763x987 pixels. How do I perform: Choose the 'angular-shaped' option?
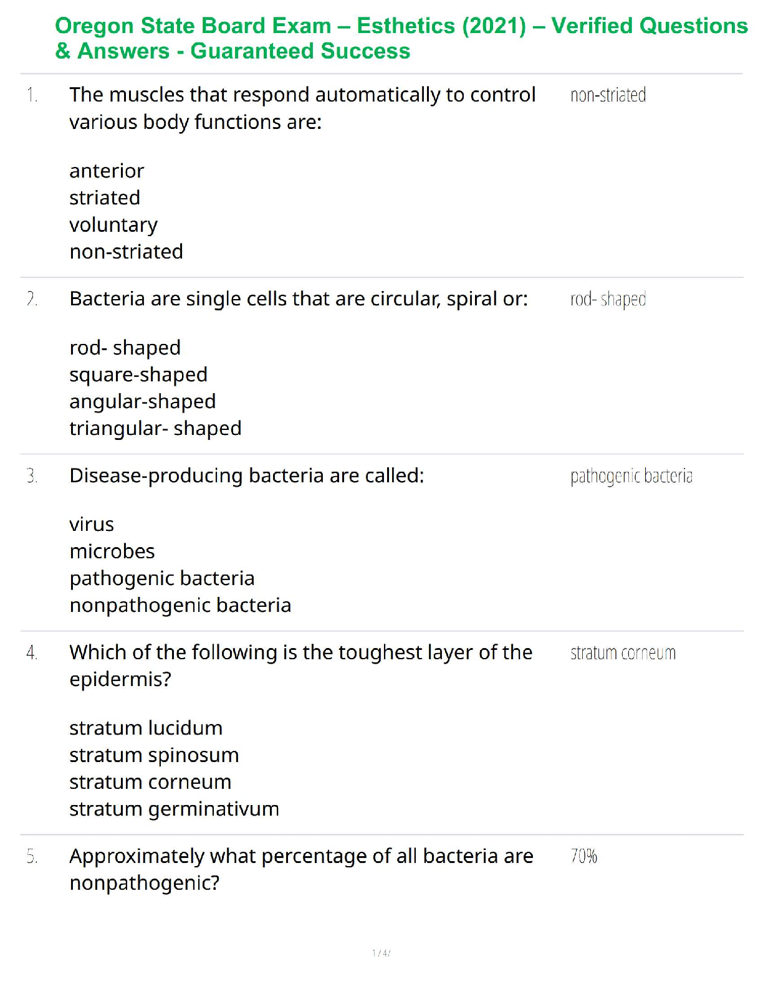coord(143,401)
